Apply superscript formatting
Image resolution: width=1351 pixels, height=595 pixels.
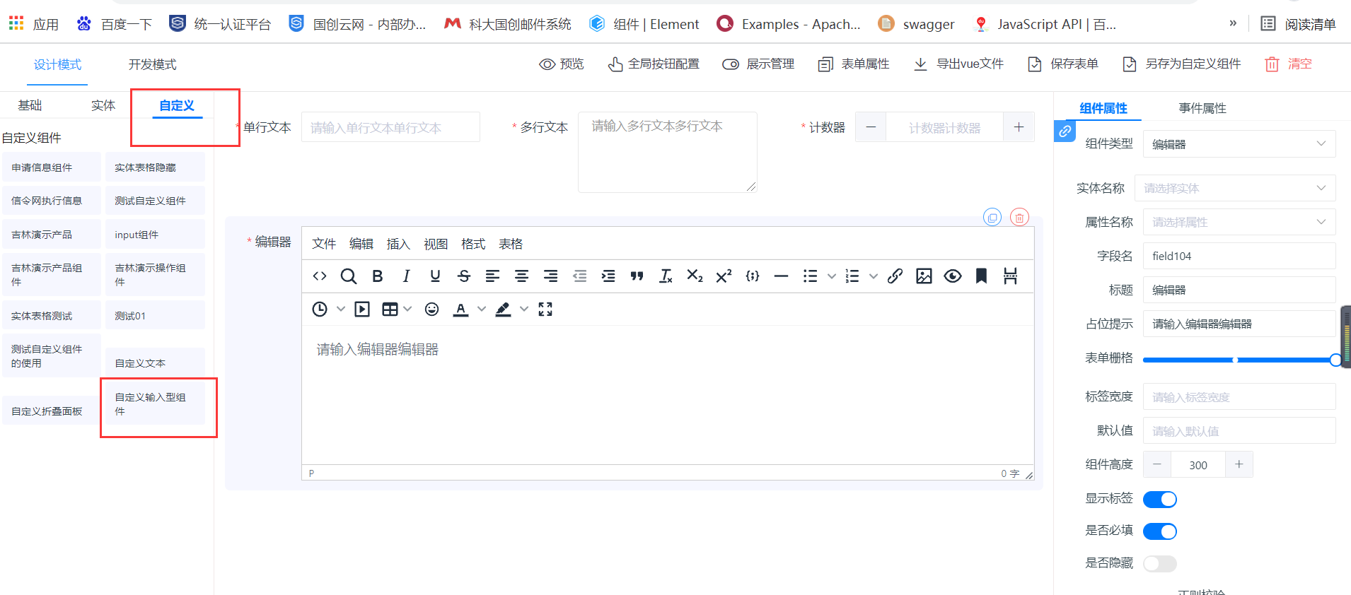click(724, 276)
